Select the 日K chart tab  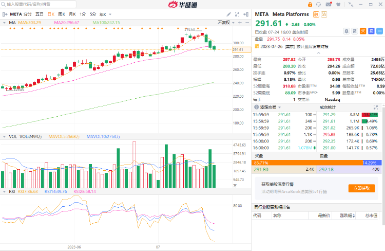[51, 14]
